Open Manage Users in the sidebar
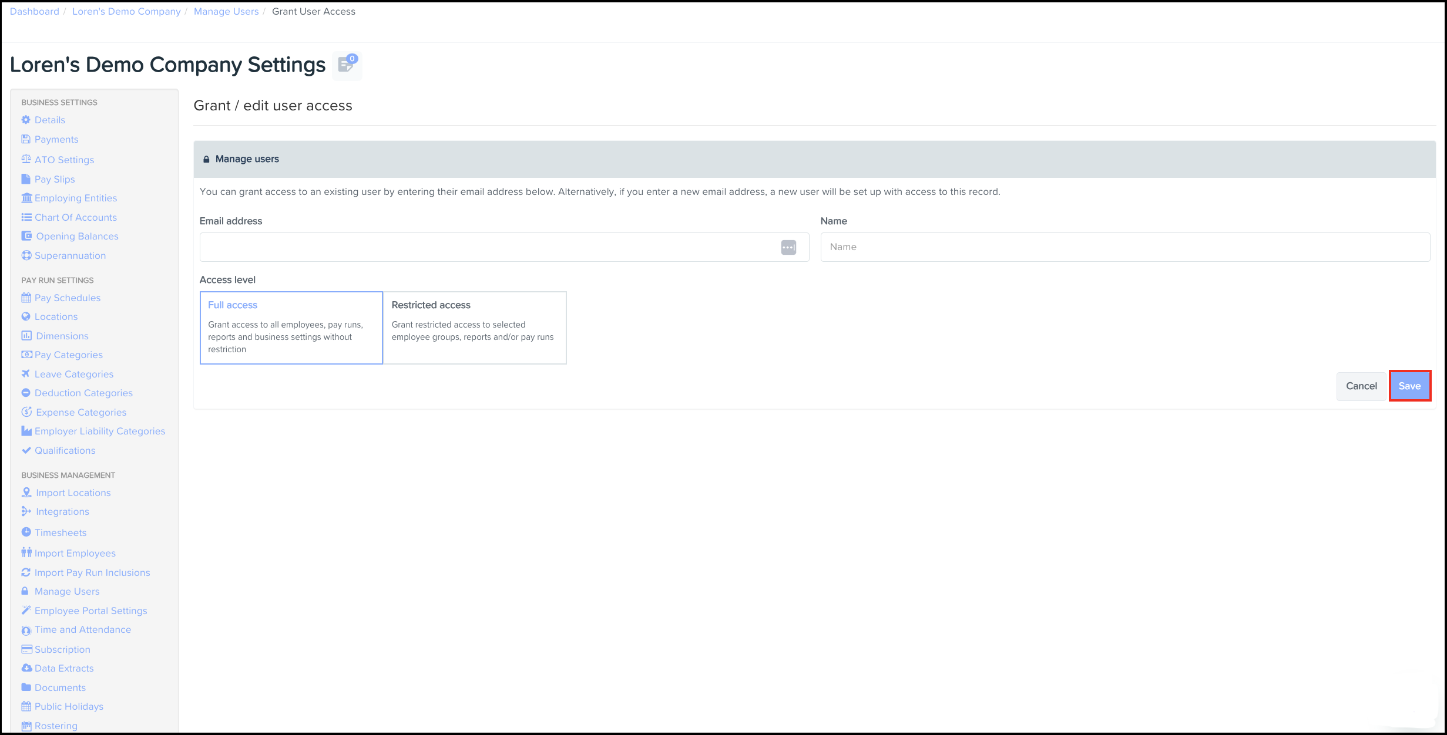Image resolution: width=1447 pixels, height=735 pixels. coord(67,591)
